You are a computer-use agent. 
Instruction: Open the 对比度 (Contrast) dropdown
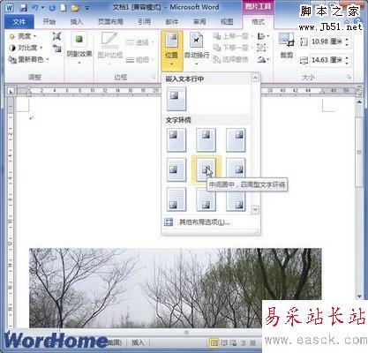coord(26,48)
